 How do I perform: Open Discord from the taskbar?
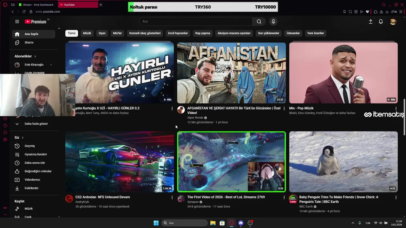pos(241,223)
